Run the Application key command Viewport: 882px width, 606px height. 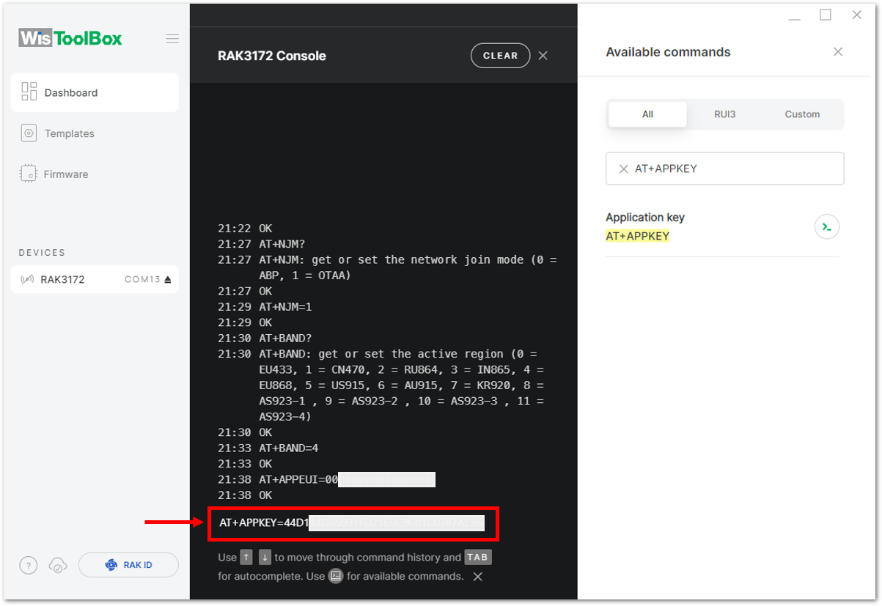[827, 227]
